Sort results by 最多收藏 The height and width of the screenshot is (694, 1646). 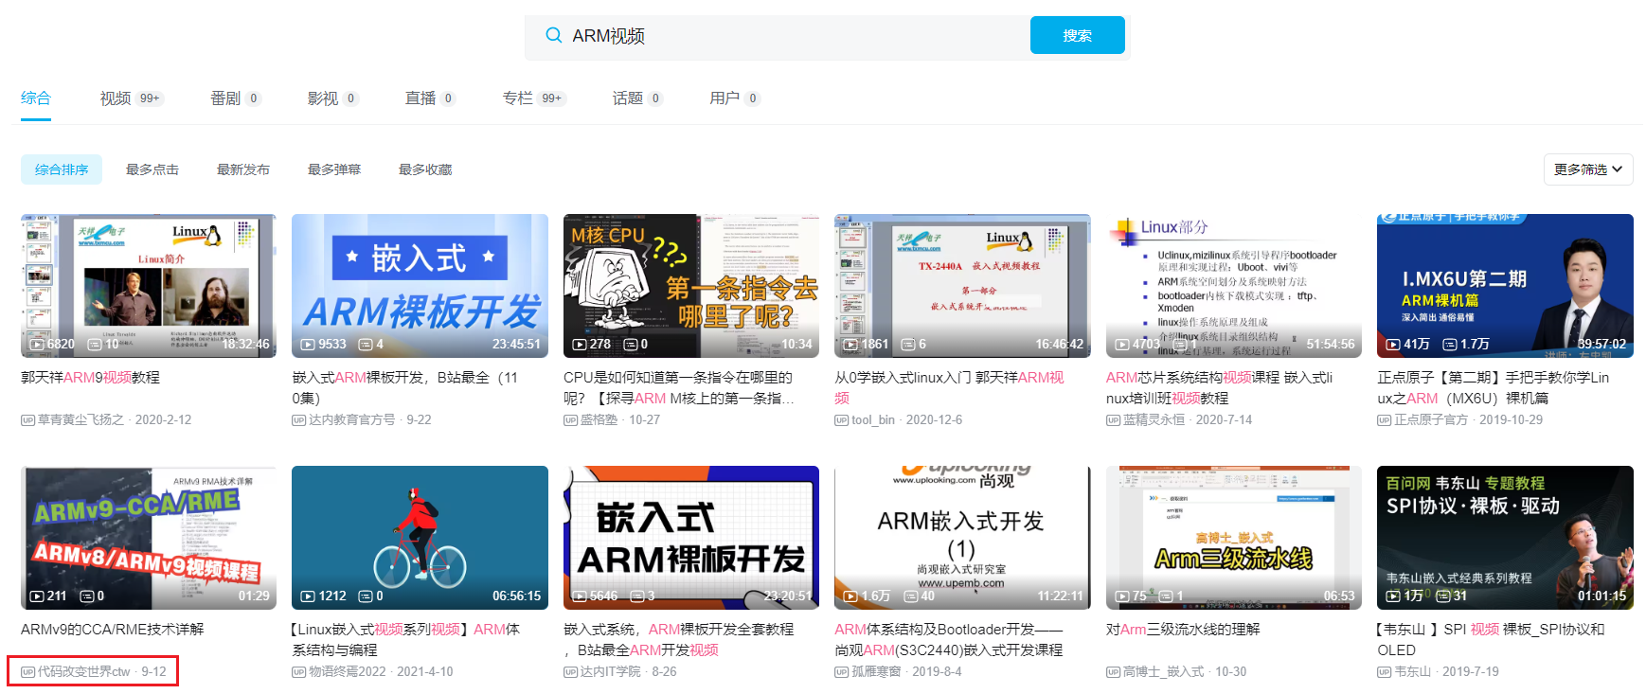425,169
